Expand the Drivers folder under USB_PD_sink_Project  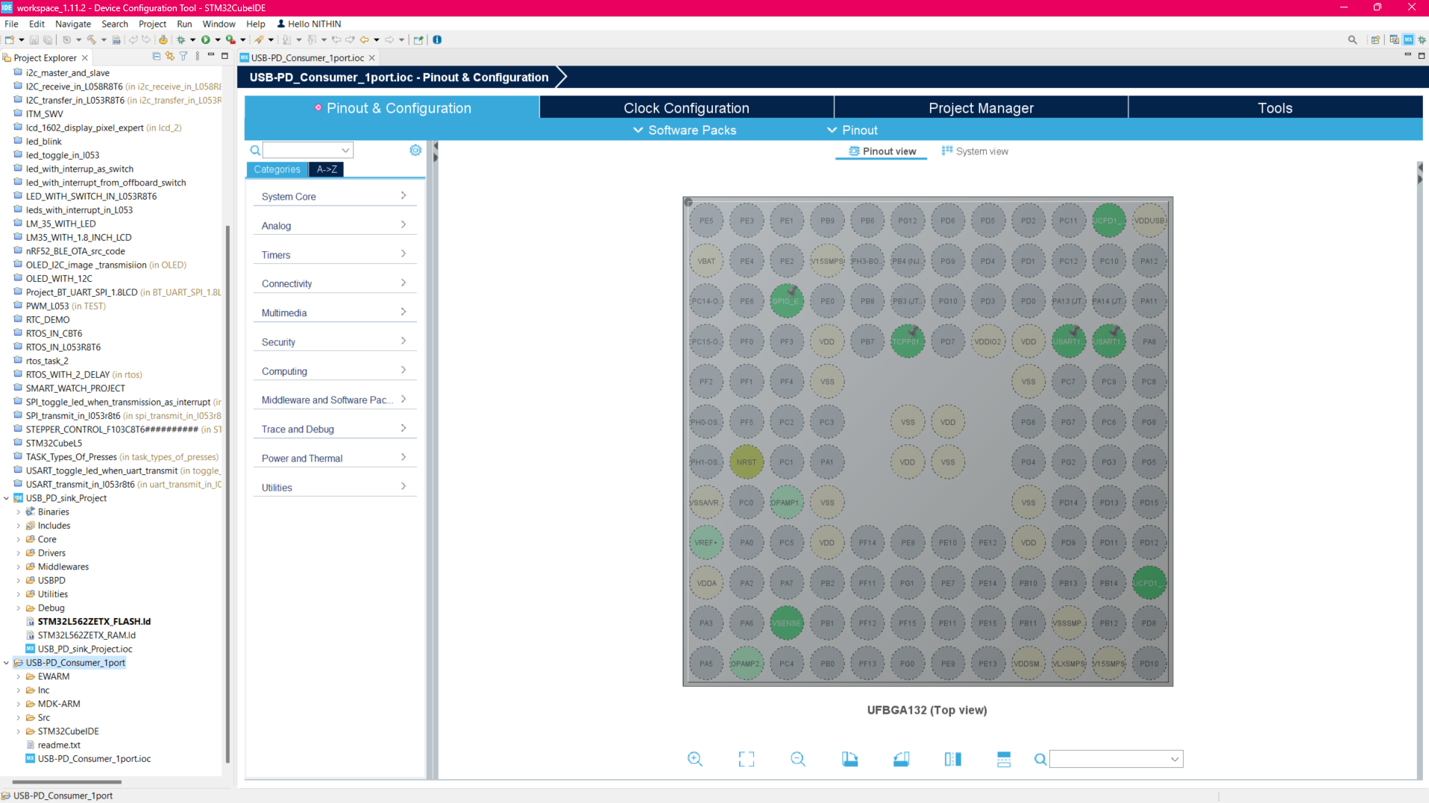(x=20, y=552)
